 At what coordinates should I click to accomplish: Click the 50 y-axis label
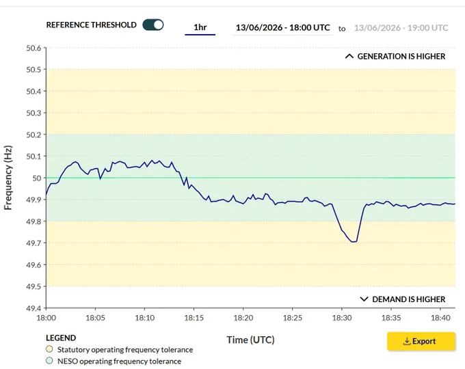37,178
